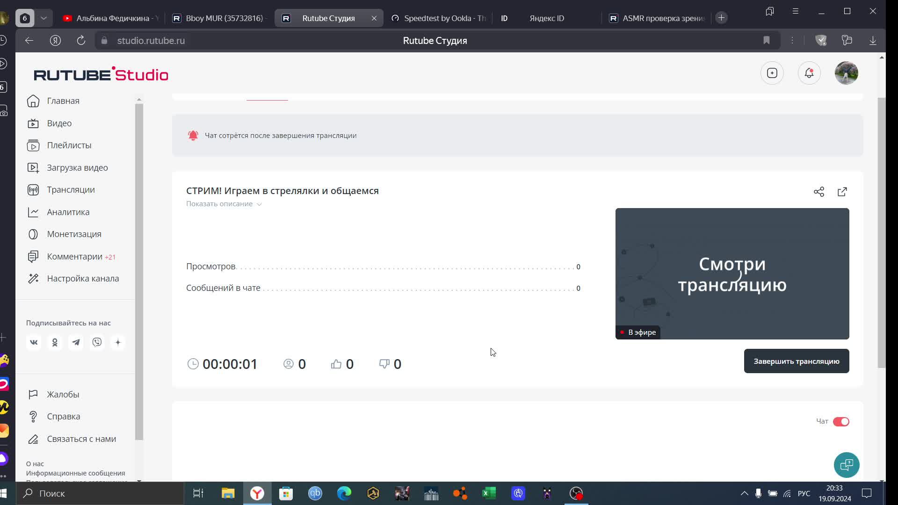898x505 pixels.
Task: Open the Видео section in sidebar
Action: [x=59, y=123]
